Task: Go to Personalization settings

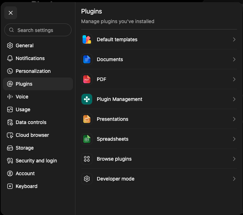Action: [x=38, y=71]
